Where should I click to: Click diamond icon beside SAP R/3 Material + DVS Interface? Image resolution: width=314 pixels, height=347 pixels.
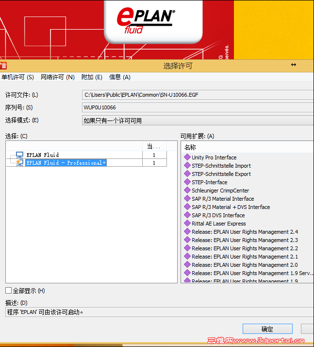[187, 207]
